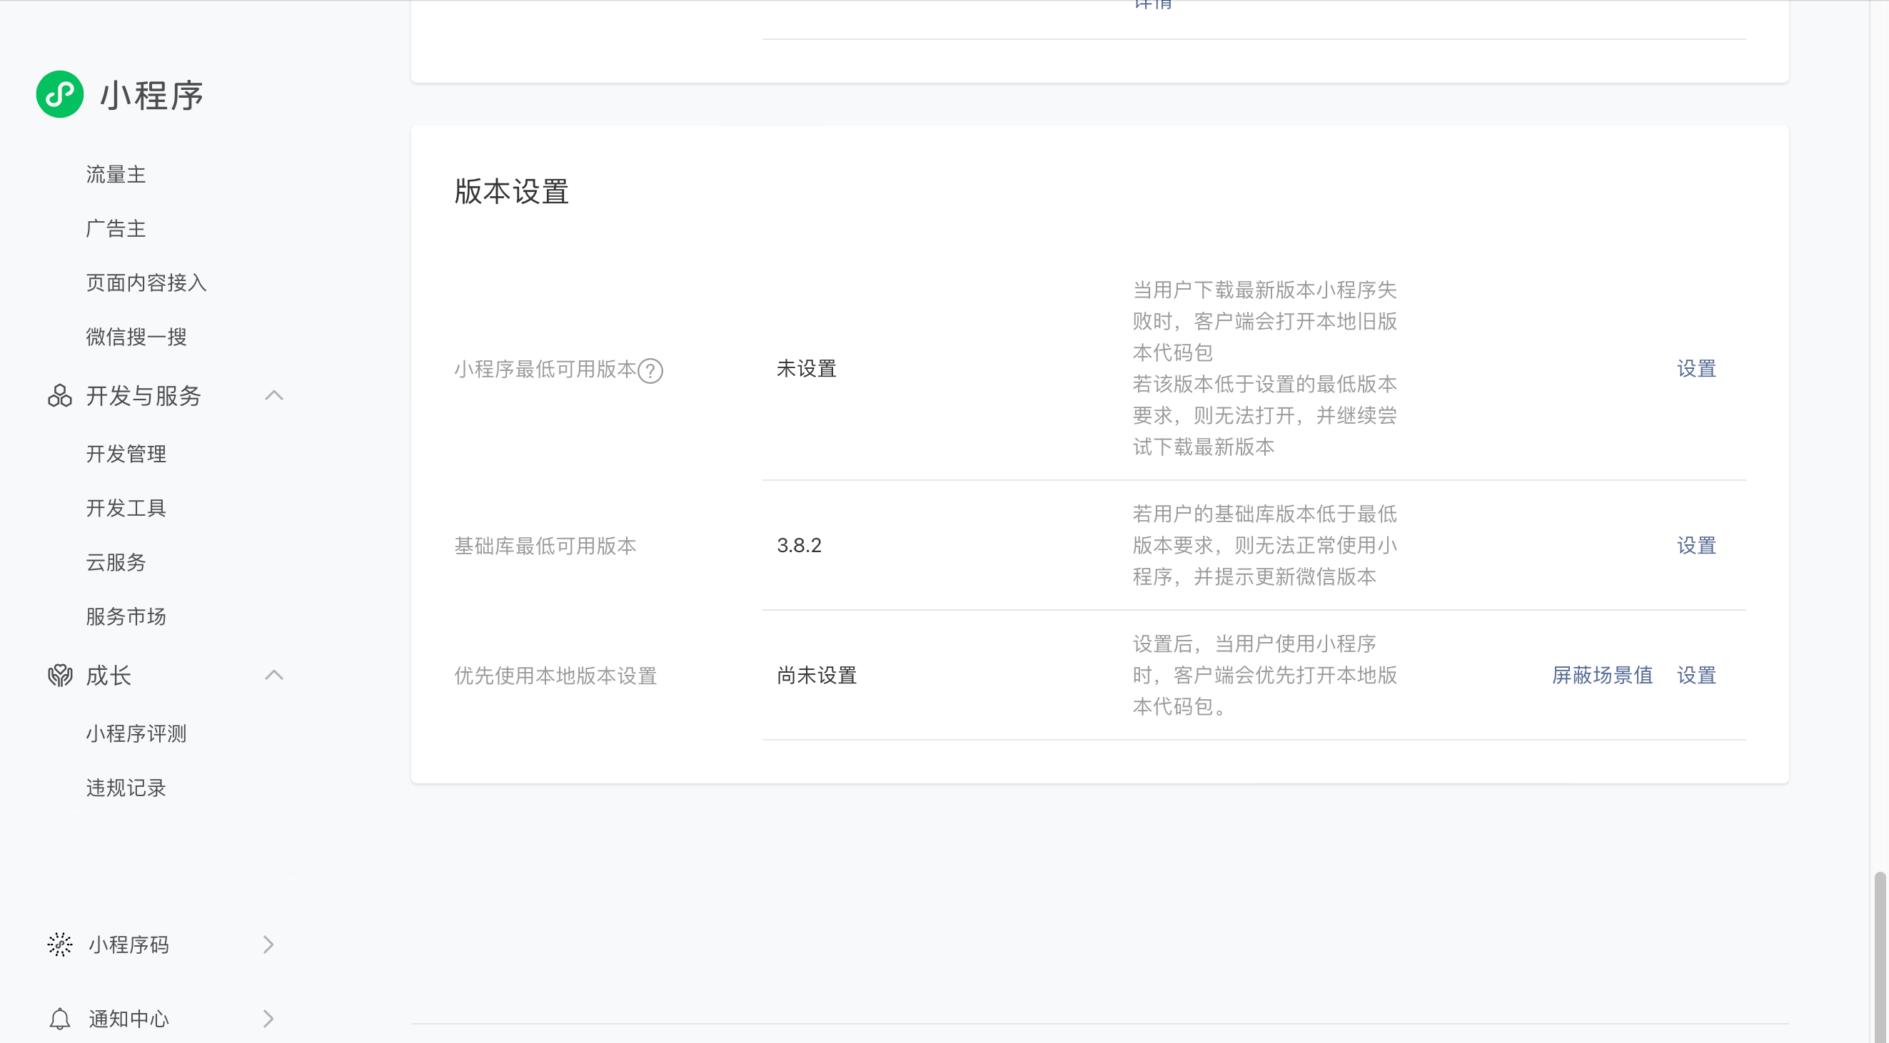Click 设置 for 优先使用本地版本设置
The width and height of the screenshot is (1889, 1043).
point(1696,675)
